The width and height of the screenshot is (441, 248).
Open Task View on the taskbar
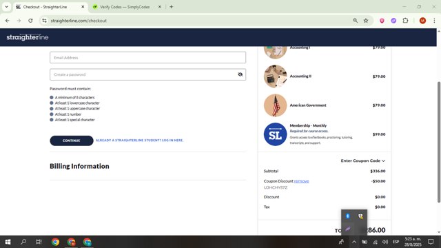(x=39, y=242)
